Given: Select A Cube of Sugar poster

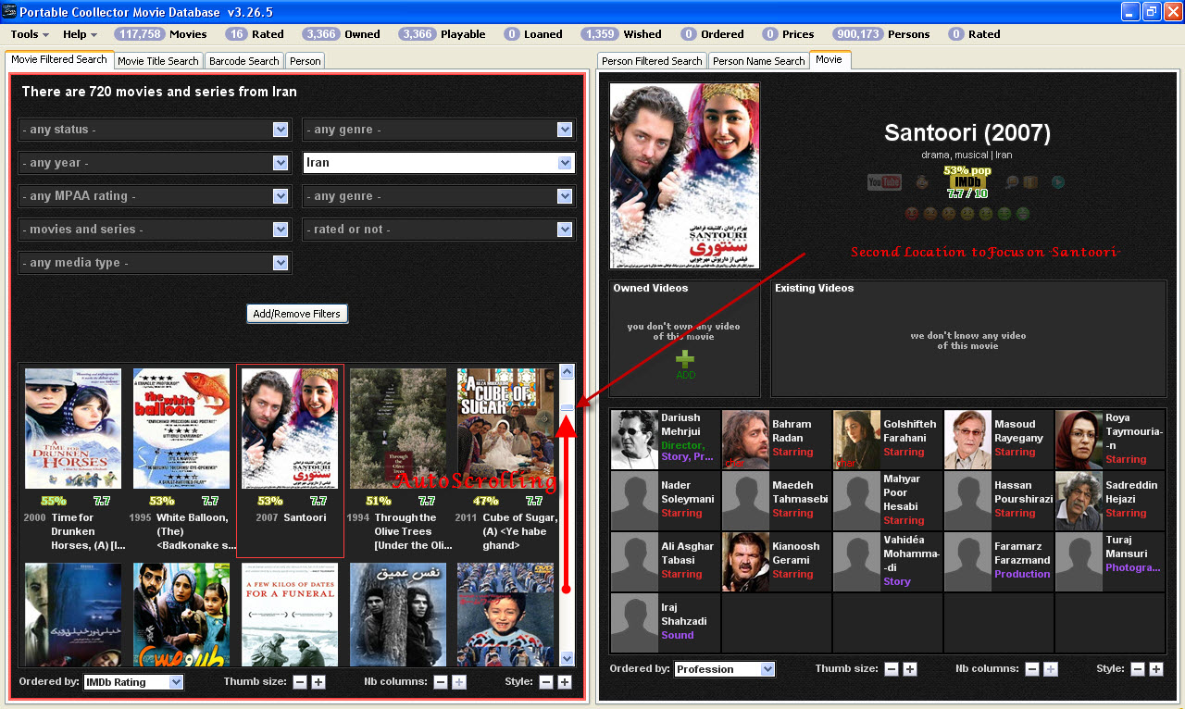Looking at the screenshot, I should 505,429.
